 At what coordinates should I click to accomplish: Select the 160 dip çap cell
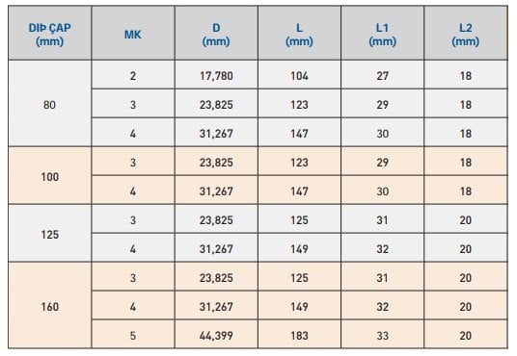(x=50, y=305)
